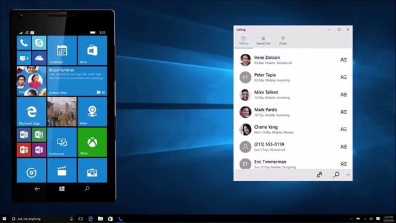This screenshot has width=396, height=223.
Task: Open contact card icon for Peter Tapia
Action: click(343, 77)
